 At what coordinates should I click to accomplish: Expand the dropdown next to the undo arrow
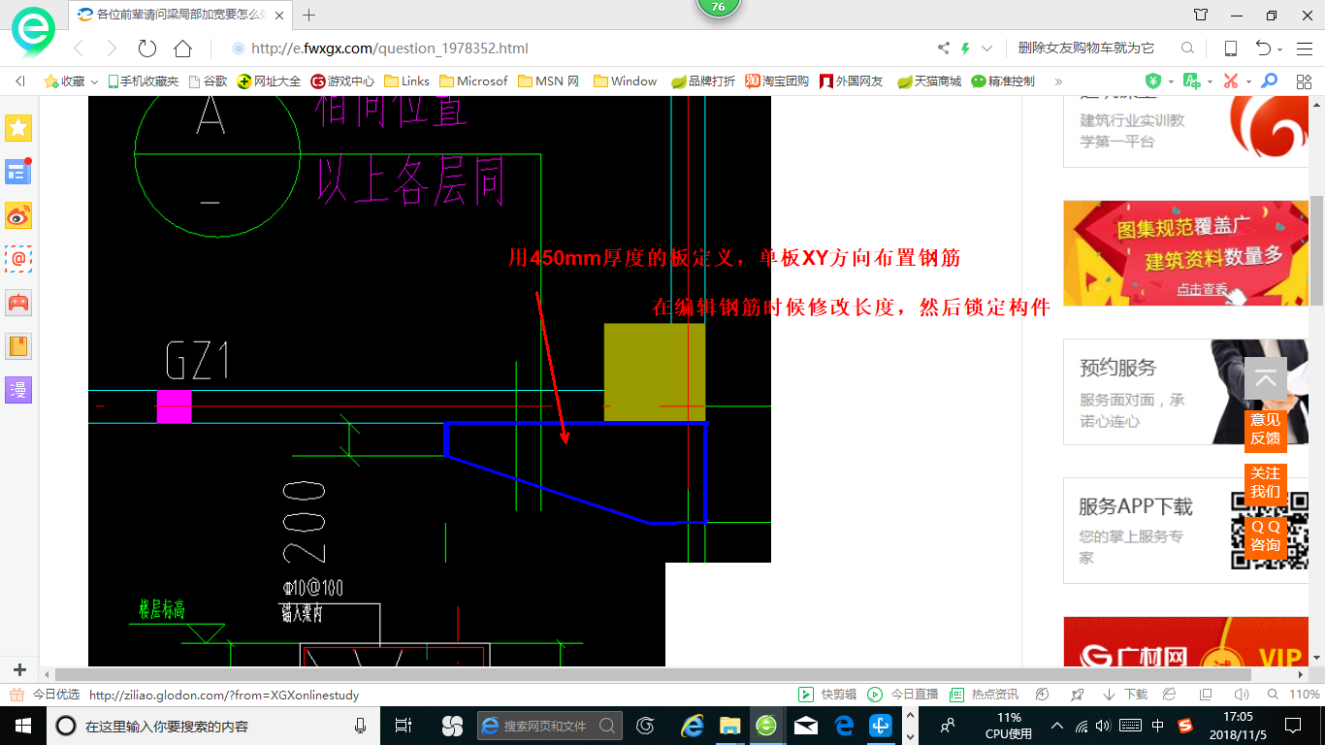pos(1280,49)
